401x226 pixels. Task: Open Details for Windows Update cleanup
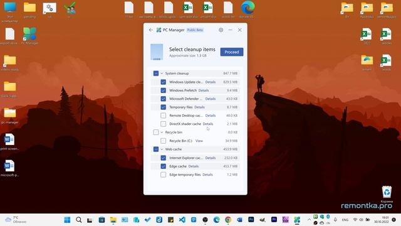point(211,82)
